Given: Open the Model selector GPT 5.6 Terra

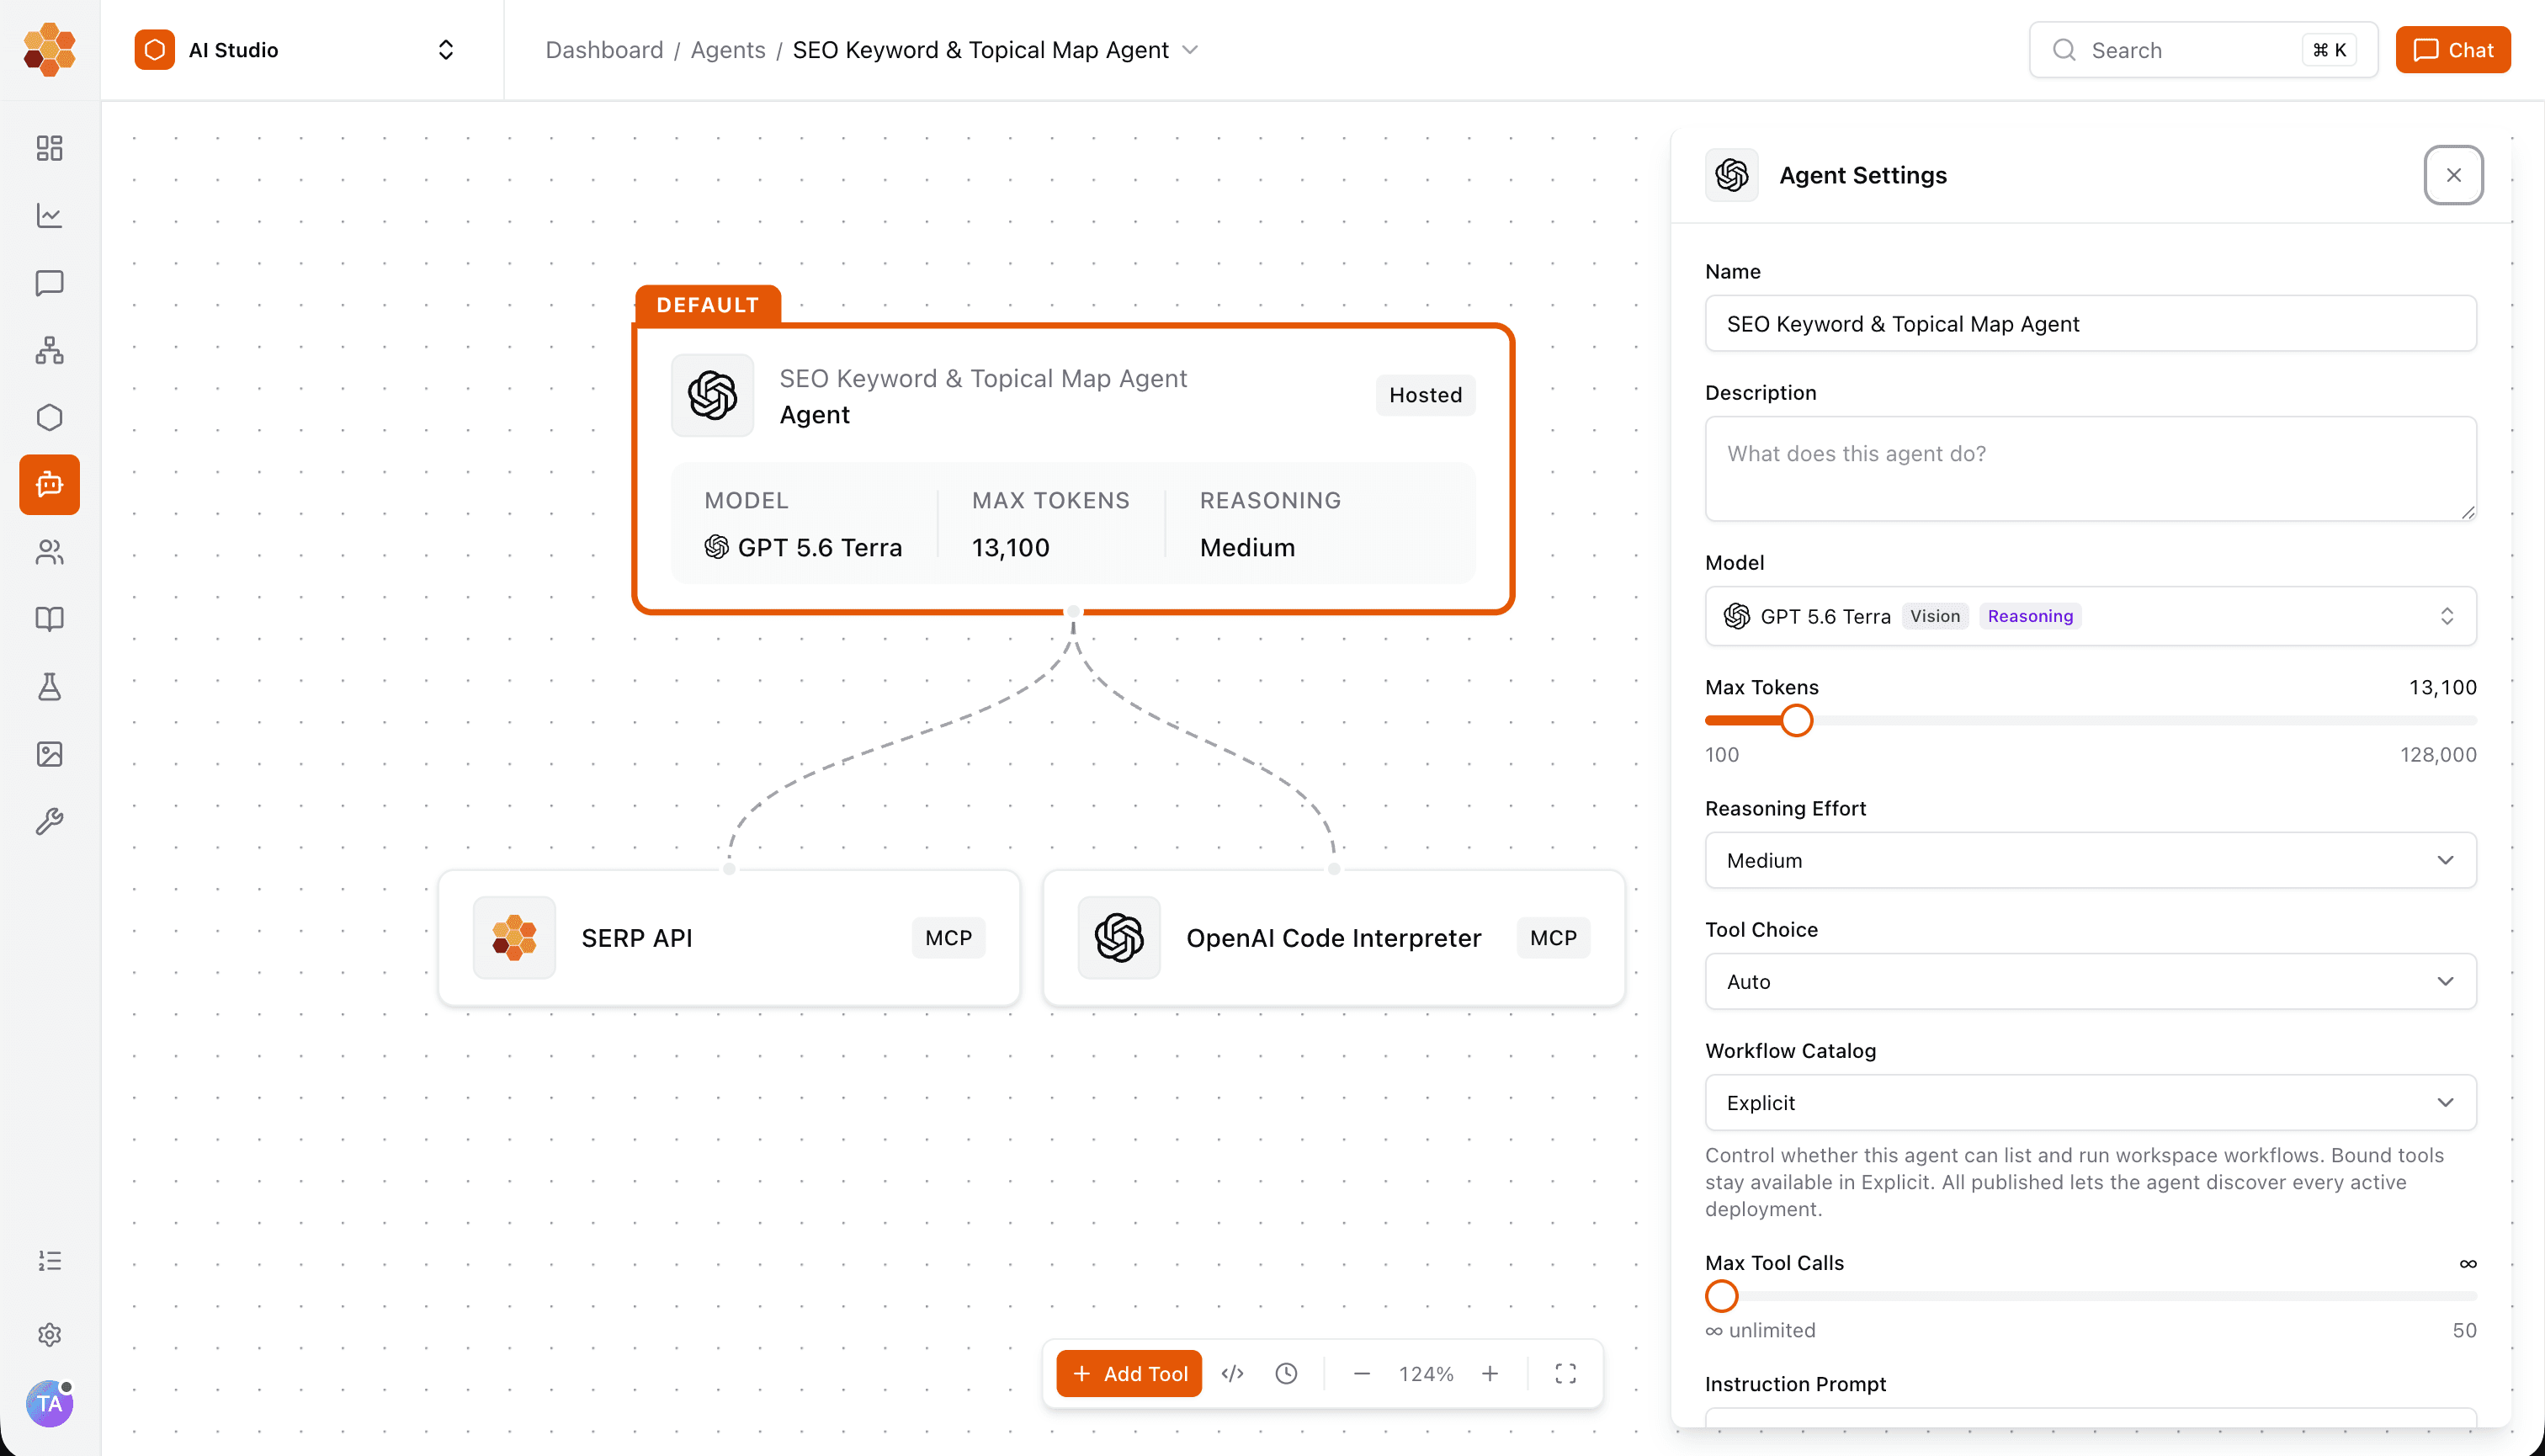Looking at the screenshot, I should 2090,616.
